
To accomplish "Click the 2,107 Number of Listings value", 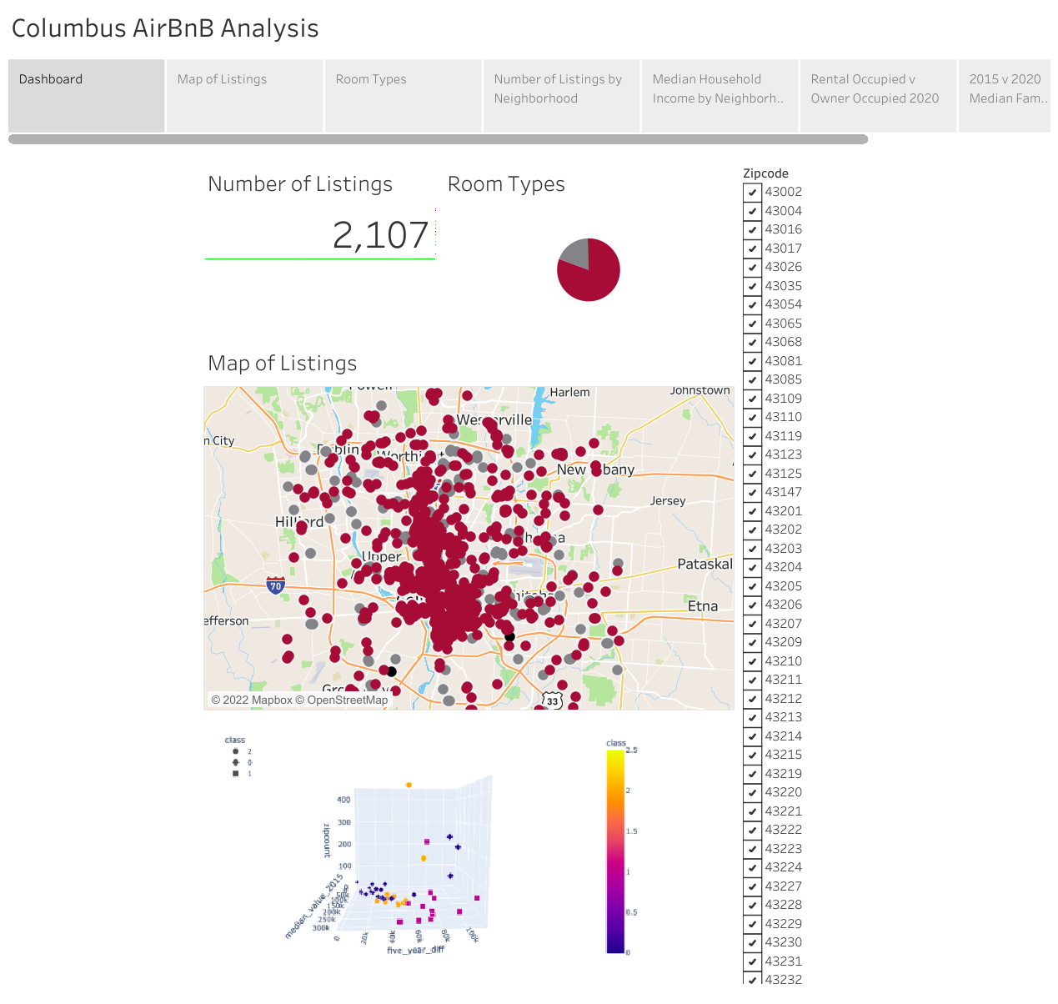I will (381, 236).
